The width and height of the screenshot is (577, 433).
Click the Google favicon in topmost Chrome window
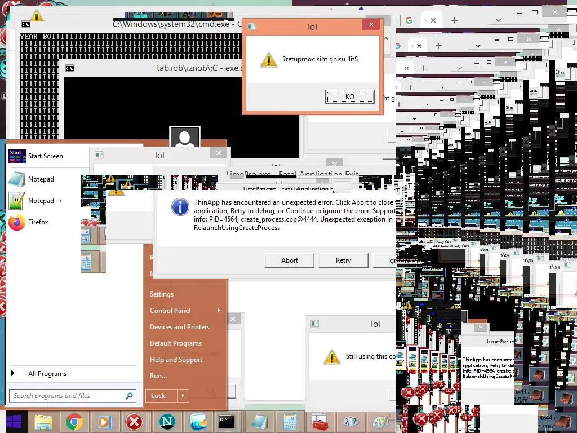[x=409, y=20]
